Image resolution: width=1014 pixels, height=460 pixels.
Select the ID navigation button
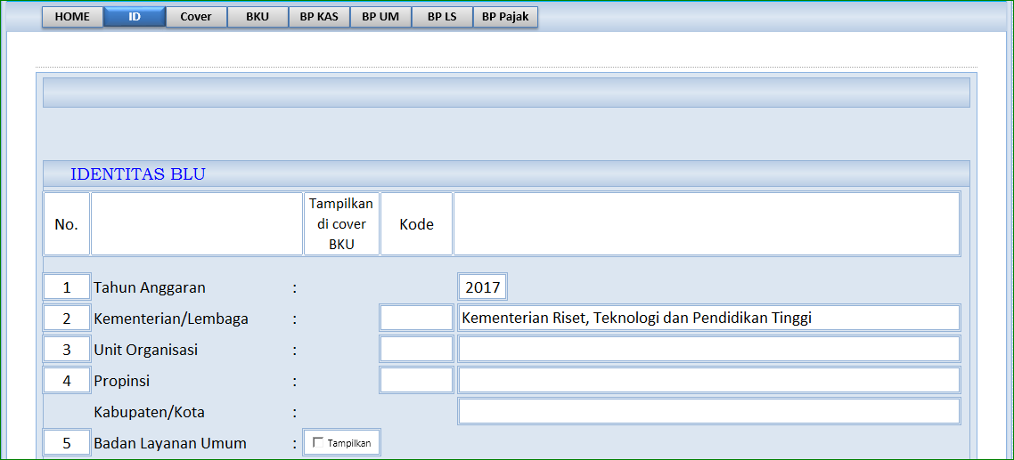(x=135, y=18)
